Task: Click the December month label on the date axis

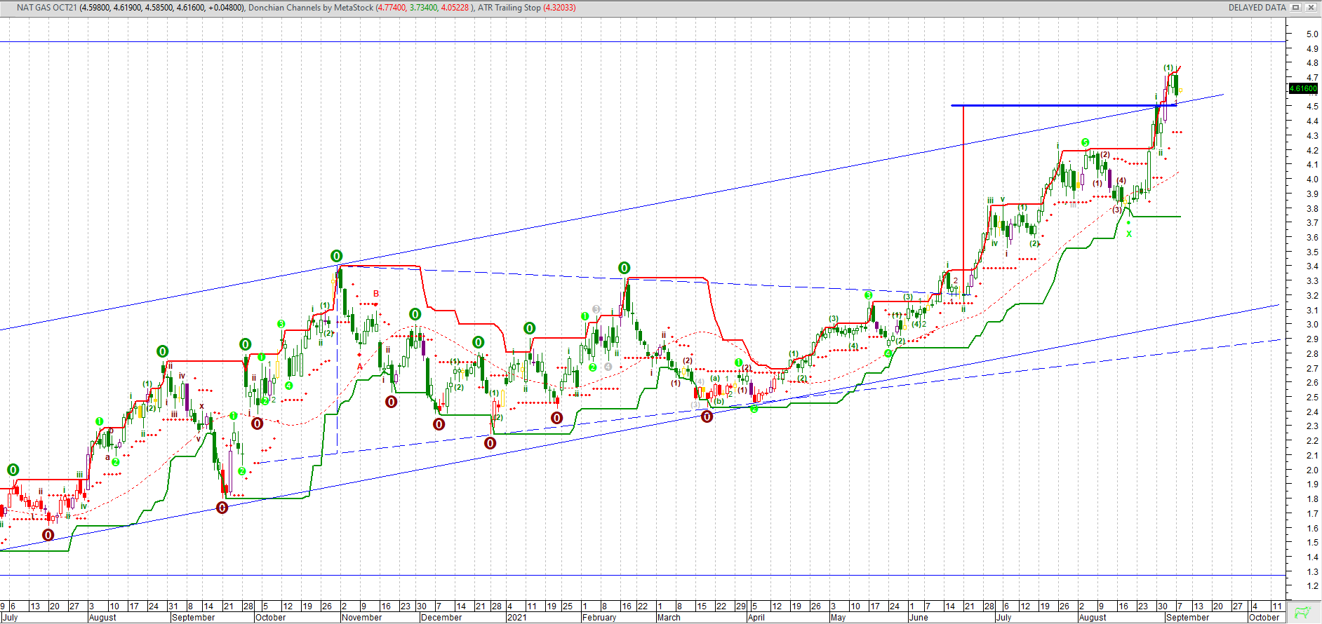Action: point(441,618)
